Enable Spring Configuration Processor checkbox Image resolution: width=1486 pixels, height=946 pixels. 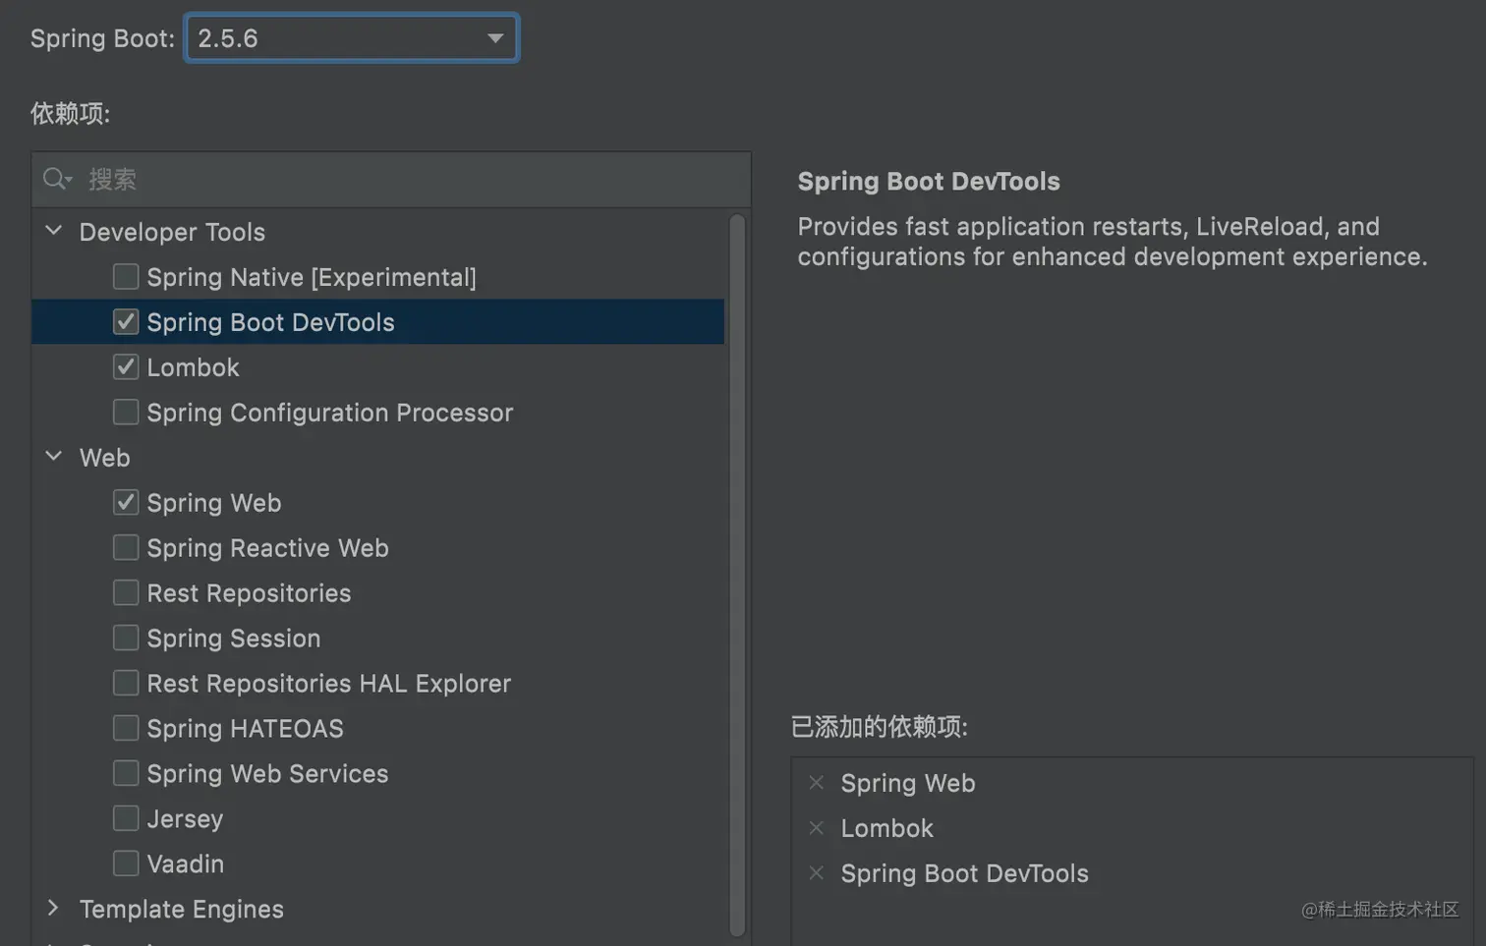coord(126,413)
